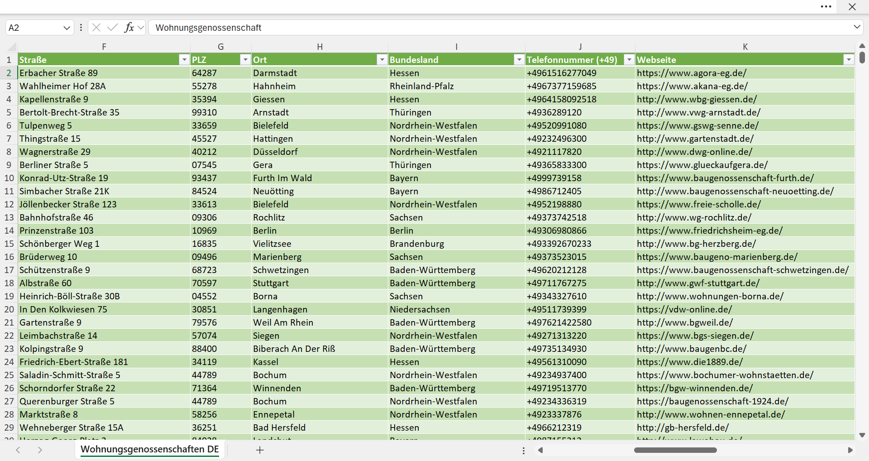
Task: Click next sheet navigation arrow
Action: pyautogui.click(x=40, y=450)
